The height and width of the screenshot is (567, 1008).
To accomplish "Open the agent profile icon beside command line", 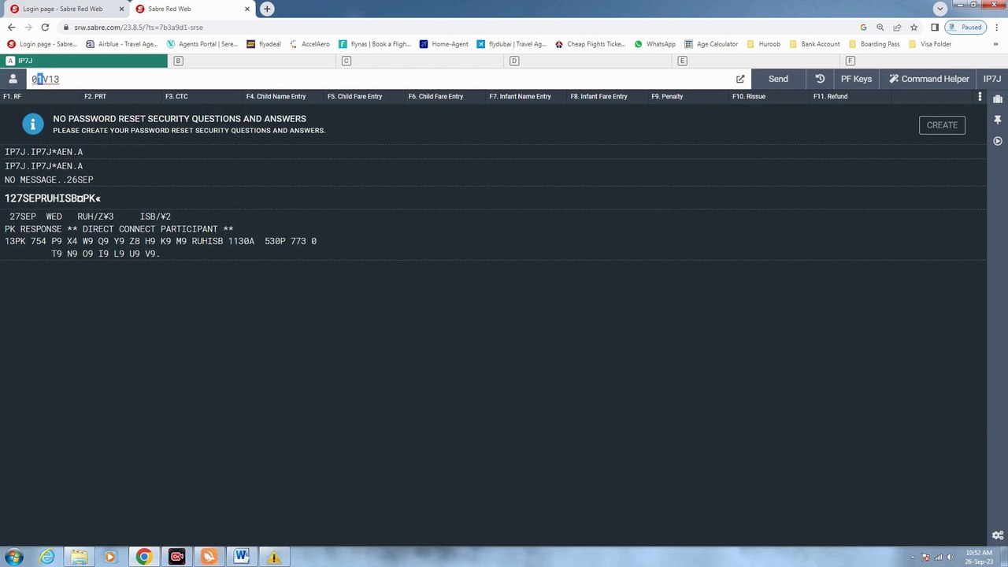I will [x=13, y=79].
